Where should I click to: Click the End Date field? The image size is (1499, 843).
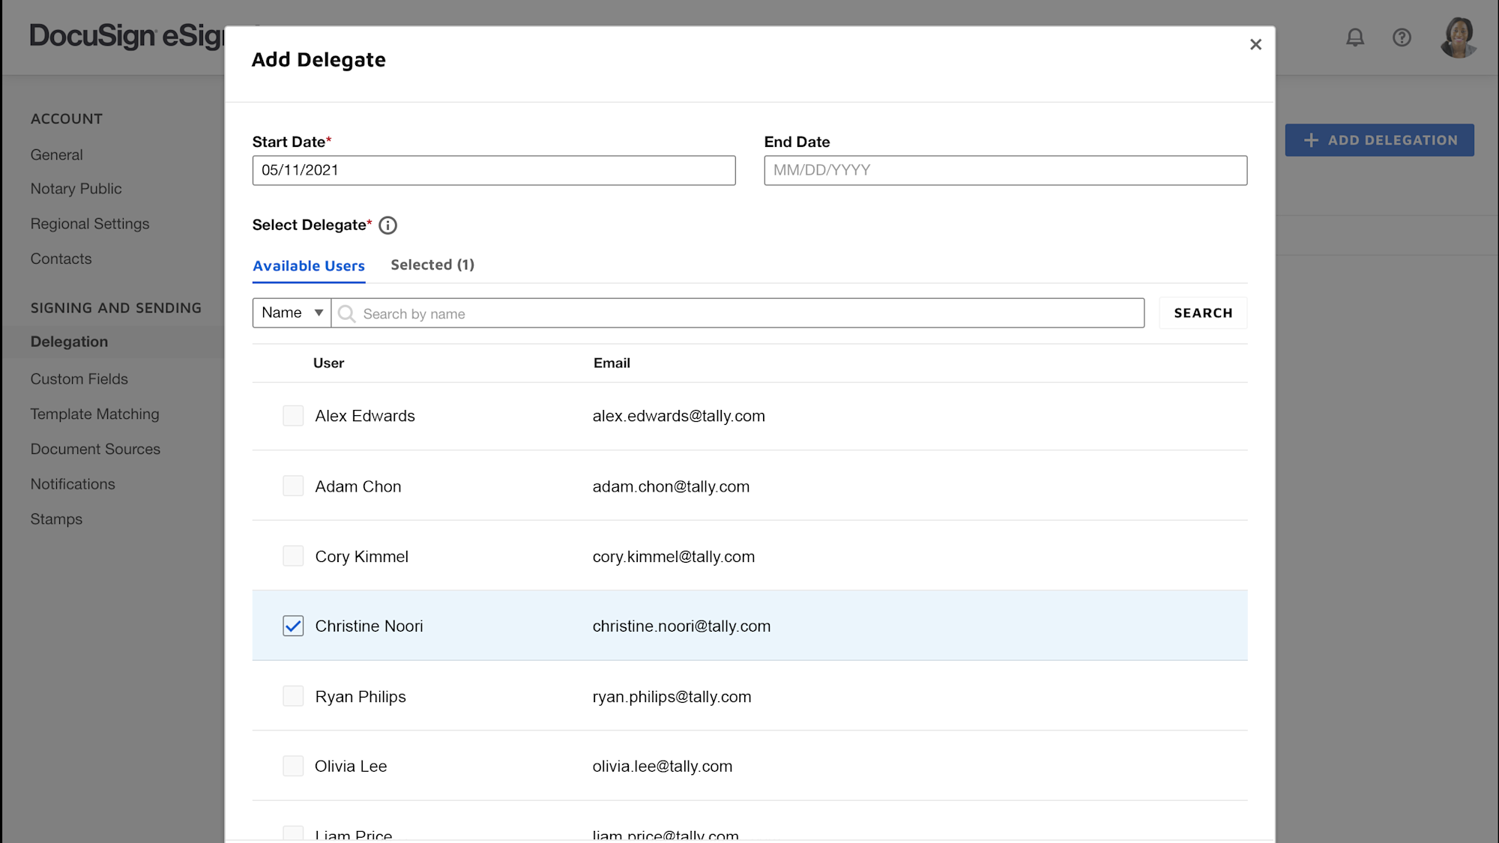(1005, 170)
